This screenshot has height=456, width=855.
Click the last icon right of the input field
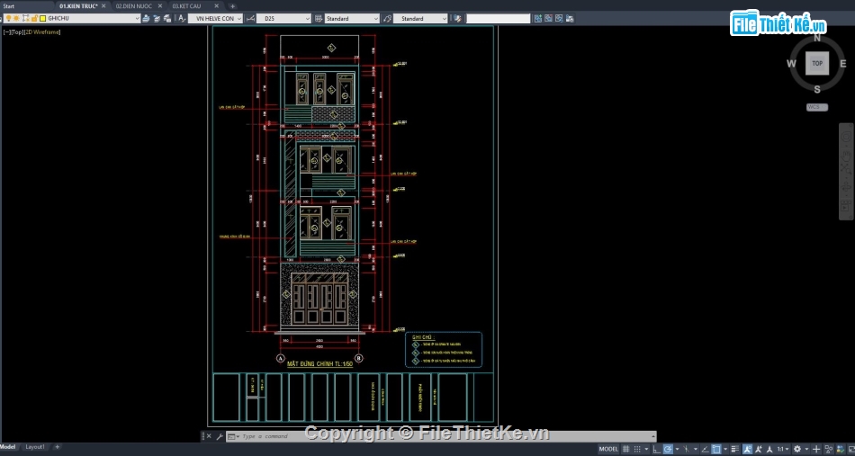tap(570, 18)
